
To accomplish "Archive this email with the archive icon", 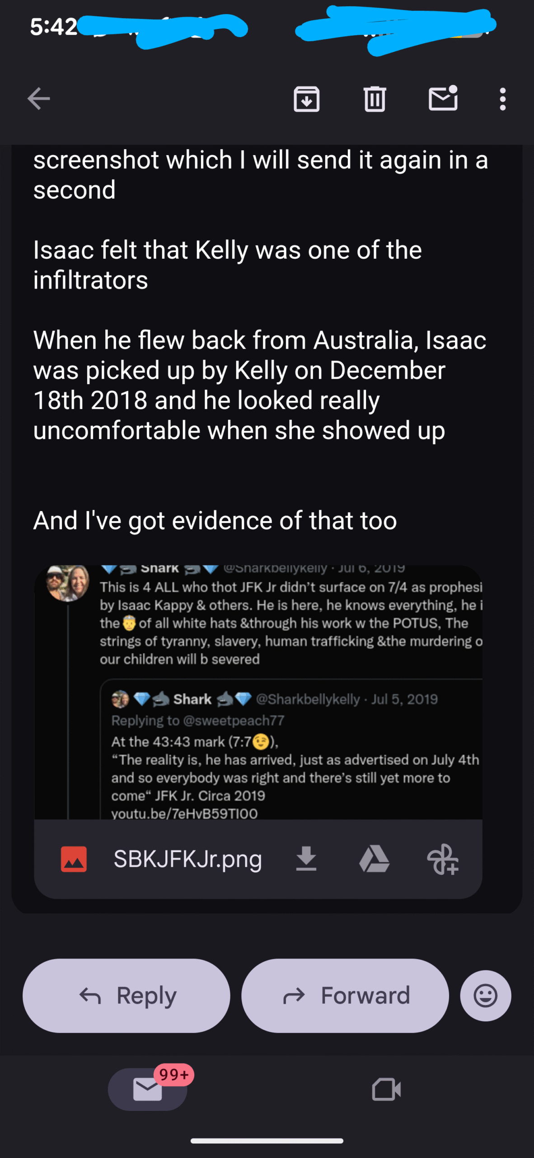I will coord(307,99).
